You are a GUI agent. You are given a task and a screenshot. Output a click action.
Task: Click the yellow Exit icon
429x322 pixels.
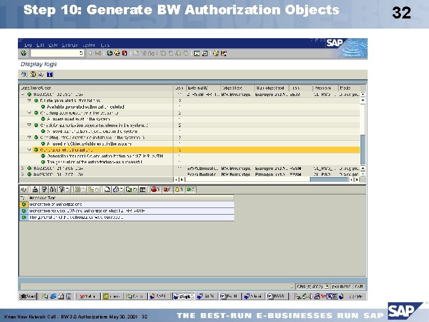[x=117, y=53]
